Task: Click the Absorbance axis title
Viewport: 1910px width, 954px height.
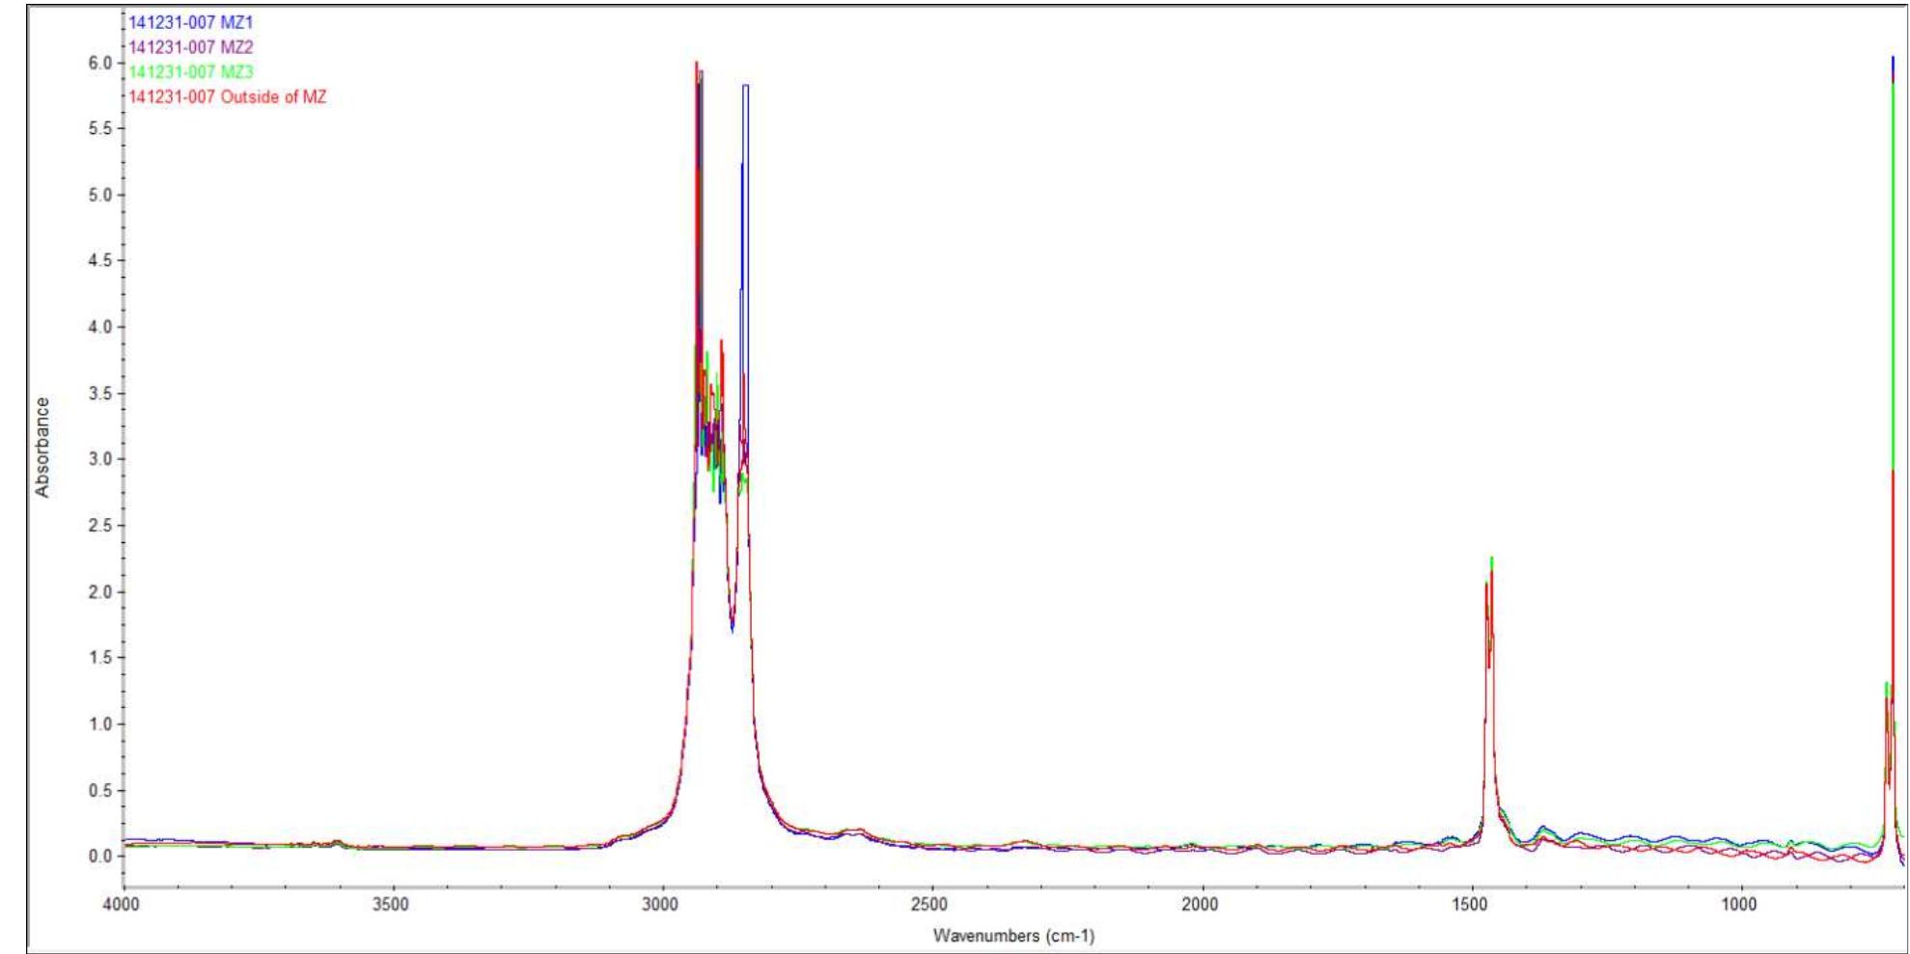Action: coord(42,448)
